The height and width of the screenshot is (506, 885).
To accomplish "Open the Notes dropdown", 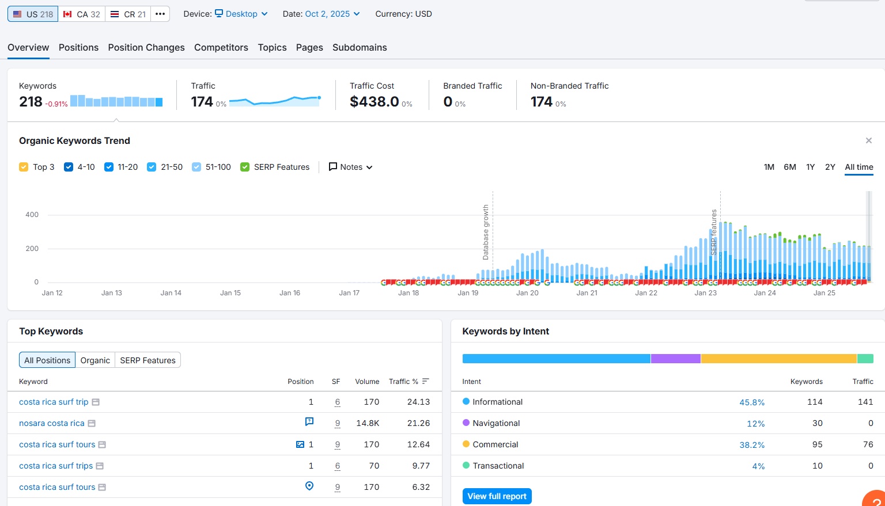I will coord(350,167).
